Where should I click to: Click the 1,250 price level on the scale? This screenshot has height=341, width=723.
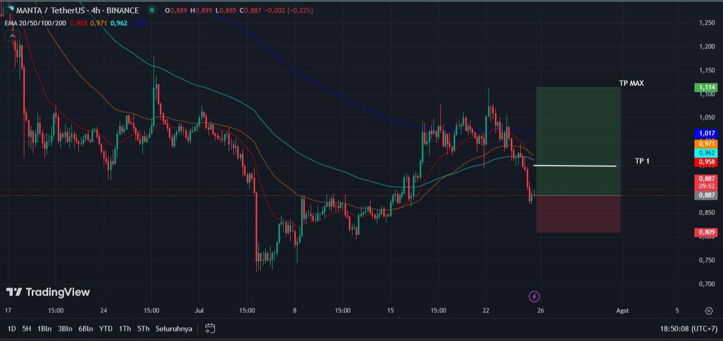pyautogui.click(x=707, y=23)
